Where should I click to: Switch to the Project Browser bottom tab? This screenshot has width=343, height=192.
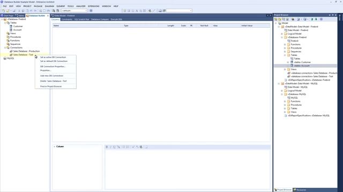click(x=283, y=190)
